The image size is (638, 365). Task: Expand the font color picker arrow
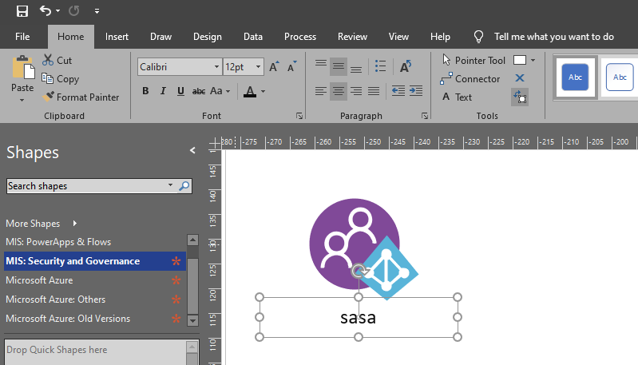pyautogui.click(x=263, y=91)
